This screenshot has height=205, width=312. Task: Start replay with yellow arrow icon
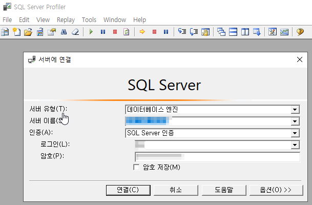142,32
